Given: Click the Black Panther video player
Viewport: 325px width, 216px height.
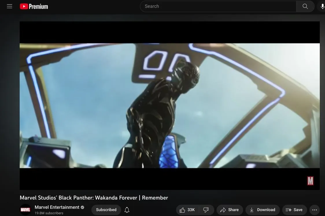Looking at the screenshot, I should point(169,106).
